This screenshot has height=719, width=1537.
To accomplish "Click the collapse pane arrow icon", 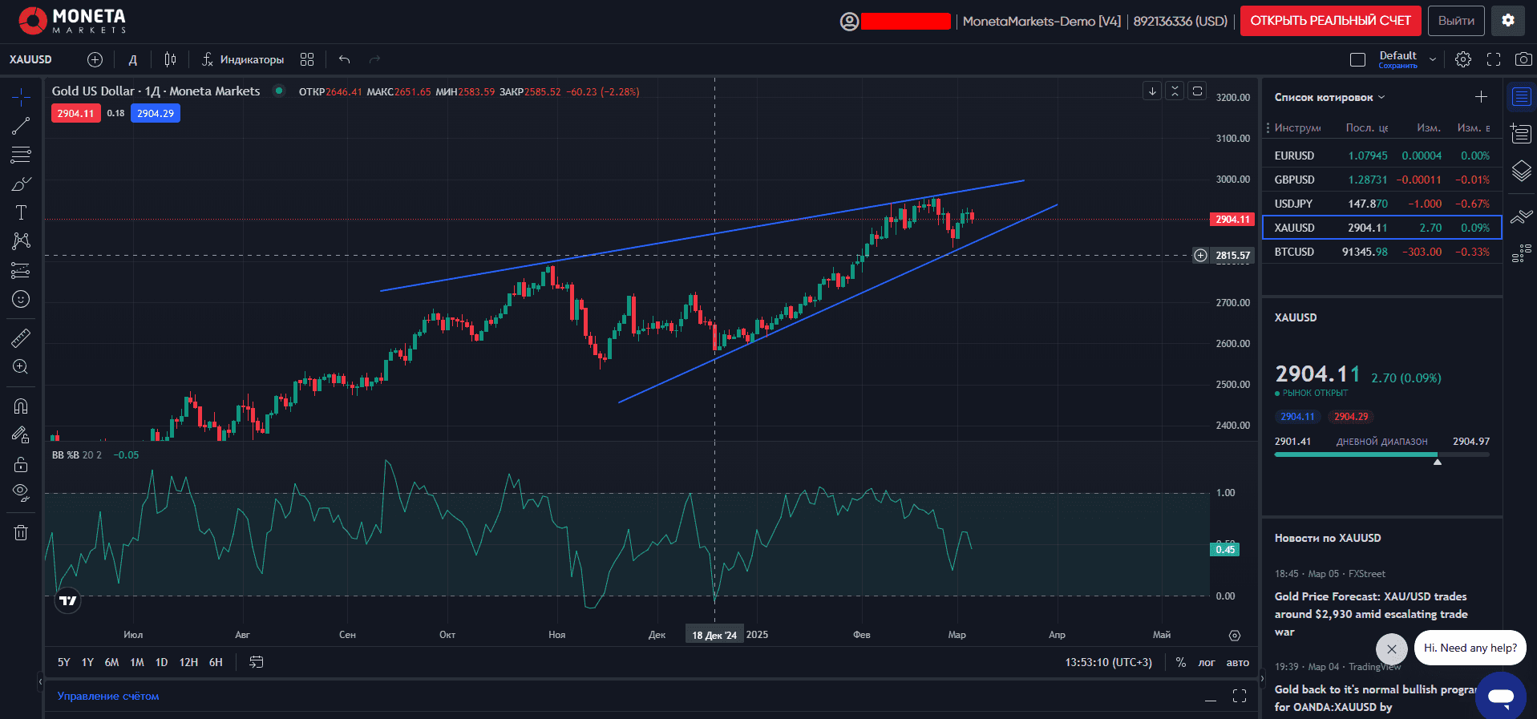I will click(x=1152, y=91).
